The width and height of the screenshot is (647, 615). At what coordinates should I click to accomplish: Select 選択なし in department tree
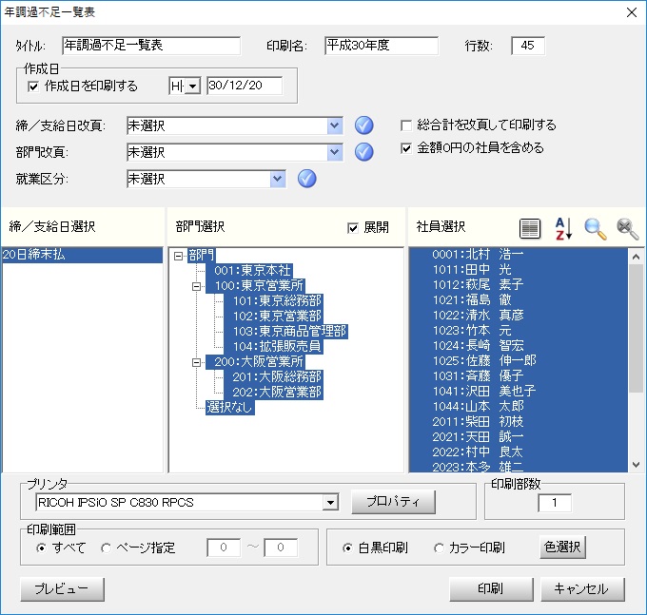click(x=230, y=408)
